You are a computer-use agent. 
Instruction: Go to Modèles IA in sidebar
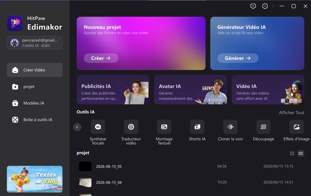coord(35,103)
